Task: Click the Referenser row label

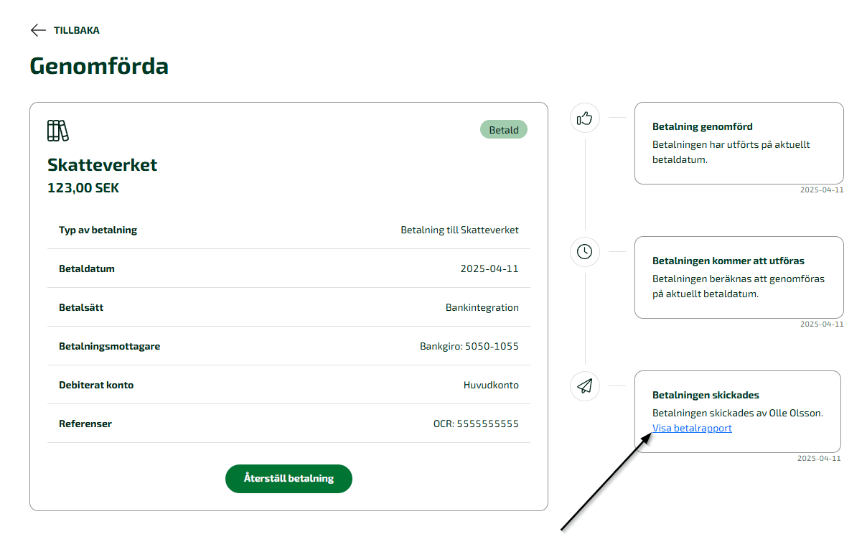Action: click(x=85, y=424)
